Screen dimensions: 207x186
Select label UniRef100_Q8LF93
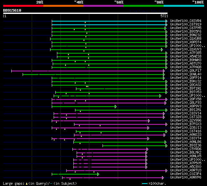186,103
